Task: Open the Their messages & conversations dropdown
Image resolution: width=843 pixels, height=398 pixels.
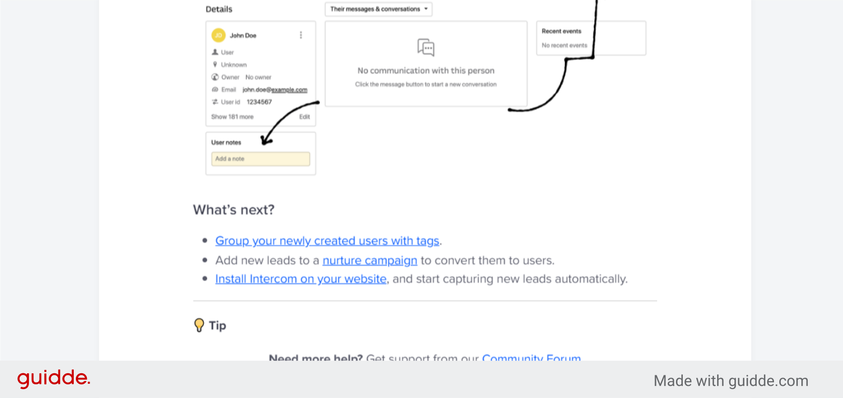Action: click(378, 9)
